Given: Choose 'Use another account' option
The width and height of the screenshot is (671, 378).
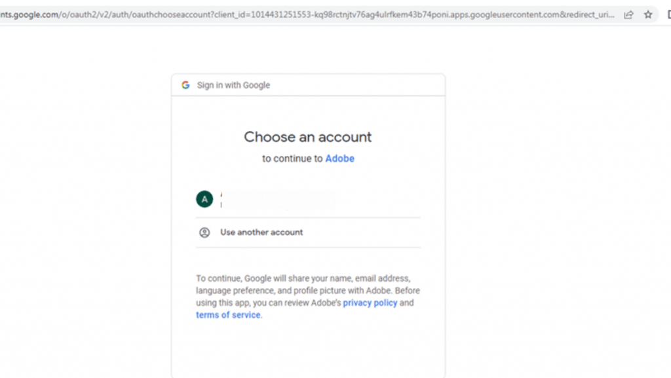Looking at the screenshot, I should click(308, 232).
